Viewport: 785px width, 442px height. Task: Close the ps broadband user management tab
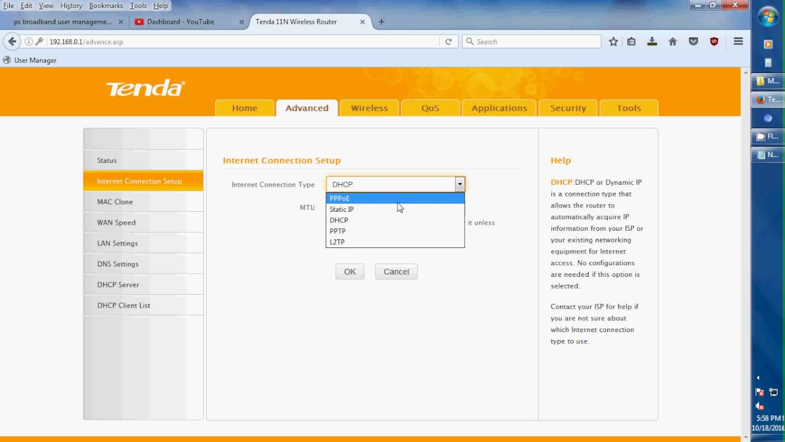tap(120, 21)
